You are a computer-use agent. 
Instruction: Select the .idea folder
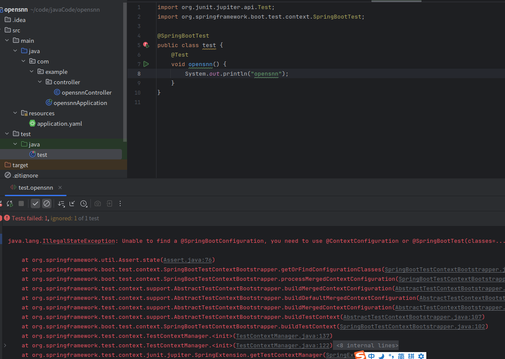coord(15,20)
